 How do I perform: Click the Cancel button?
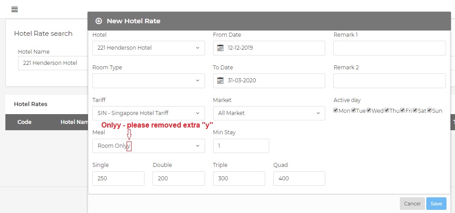point(412,204)
